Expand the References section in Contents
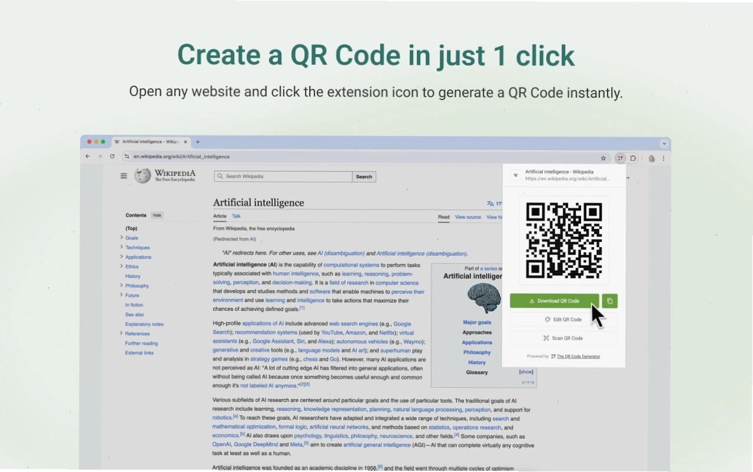 point(122,333)
